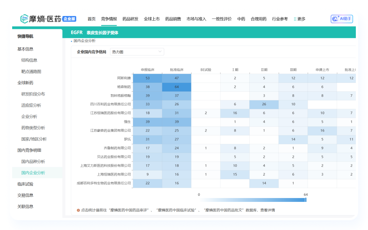
Task: Open 交易信息 in sidebar
Action: (x=25, y=195)
